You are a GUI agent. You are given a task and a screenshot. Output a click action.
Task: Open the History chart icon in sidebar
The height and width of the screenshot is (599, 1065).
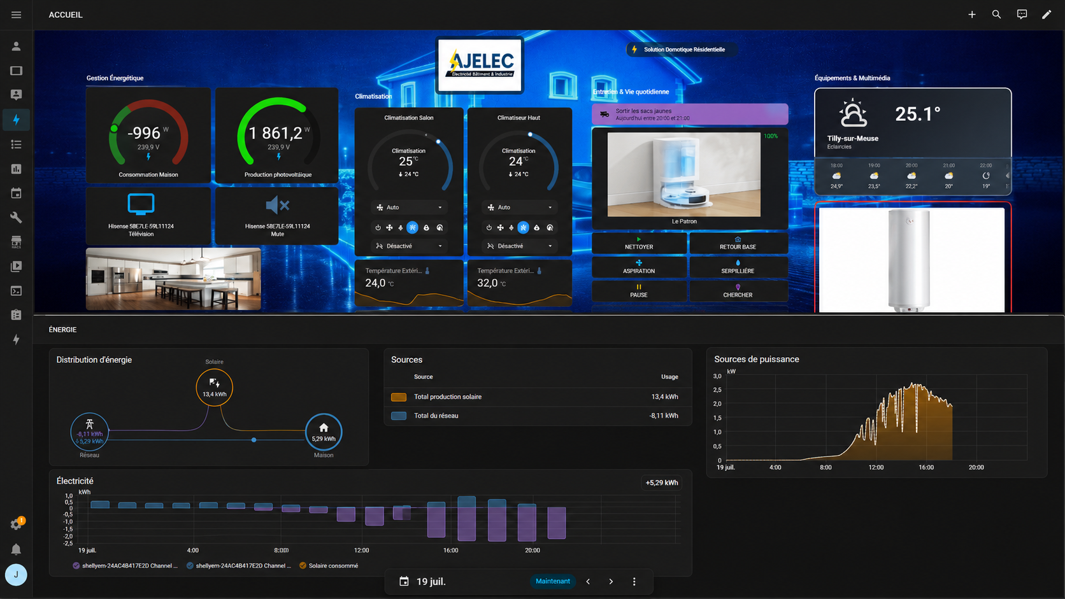pyautogui.click(x=17, y=169)
